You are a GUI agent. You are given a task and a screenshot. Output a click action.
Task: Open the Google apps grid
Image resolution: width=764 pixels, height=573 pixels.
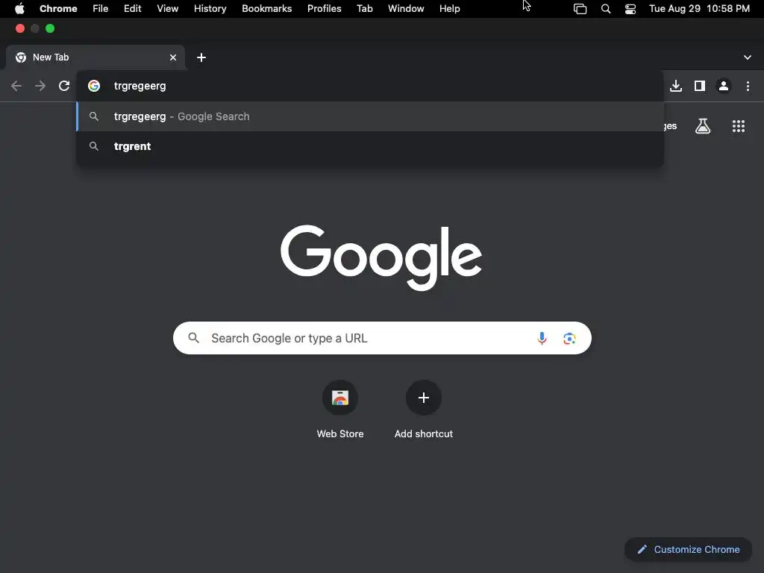[x=739, y=126]
